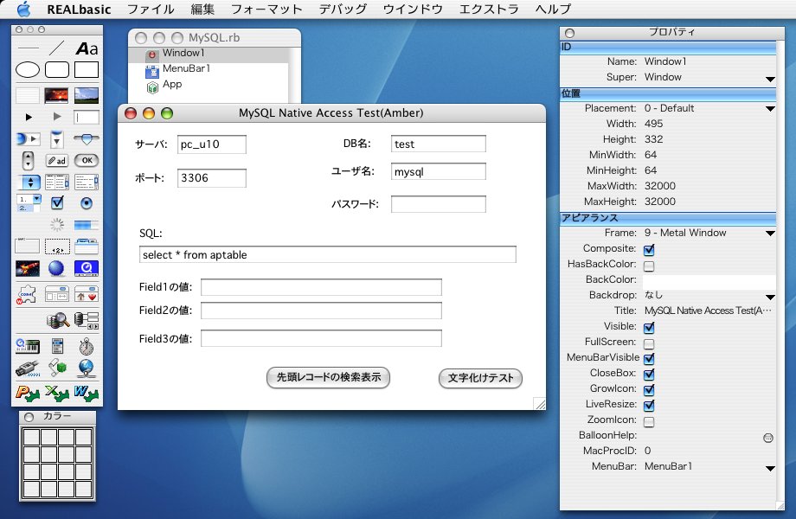Viewport: 796px width, 519px height.
Task: Choose the TabPanel control tool
Action: tap(87, 247)
